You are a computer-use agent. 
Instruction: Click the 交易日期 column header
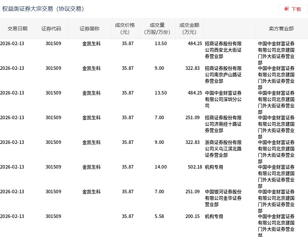pyautogui.click(x=17, y=29)
